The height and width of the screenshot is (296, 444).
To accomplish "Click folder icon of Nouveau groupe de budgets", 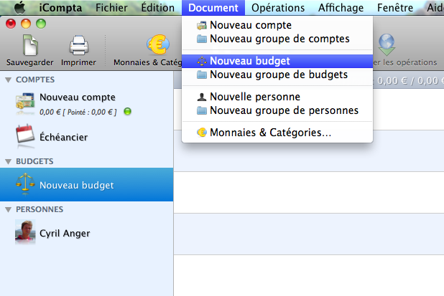I will point(202,75).
